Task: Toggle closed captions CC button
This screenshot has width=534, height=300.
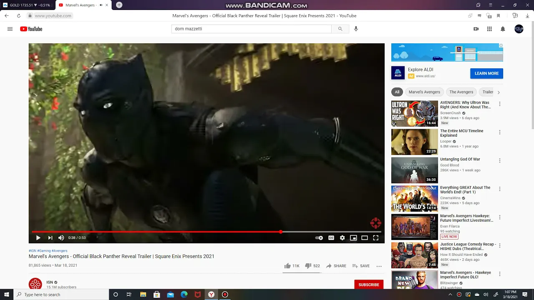Action: pyautogui.click(x=331, y=237)
